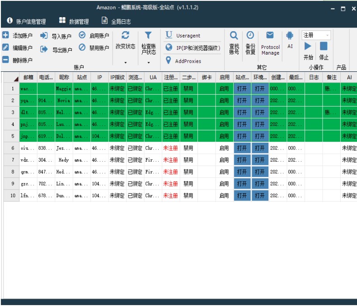Sort by the 邮箱 column header

pyautogui.click(x=28, y=77)
